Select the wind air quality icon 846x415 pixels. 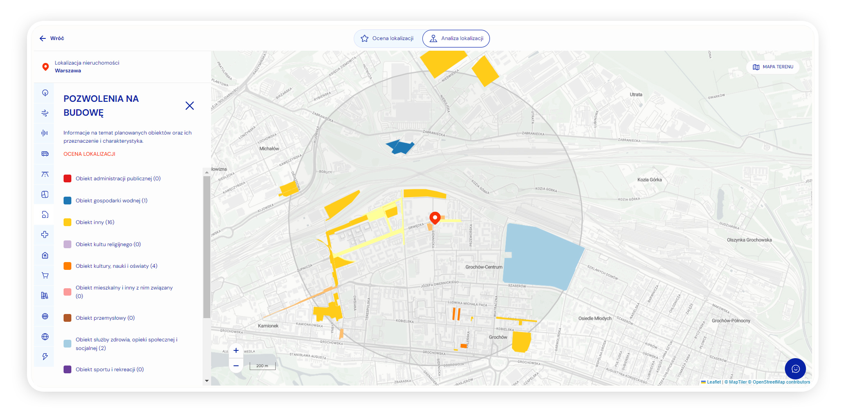click(45, 113)
